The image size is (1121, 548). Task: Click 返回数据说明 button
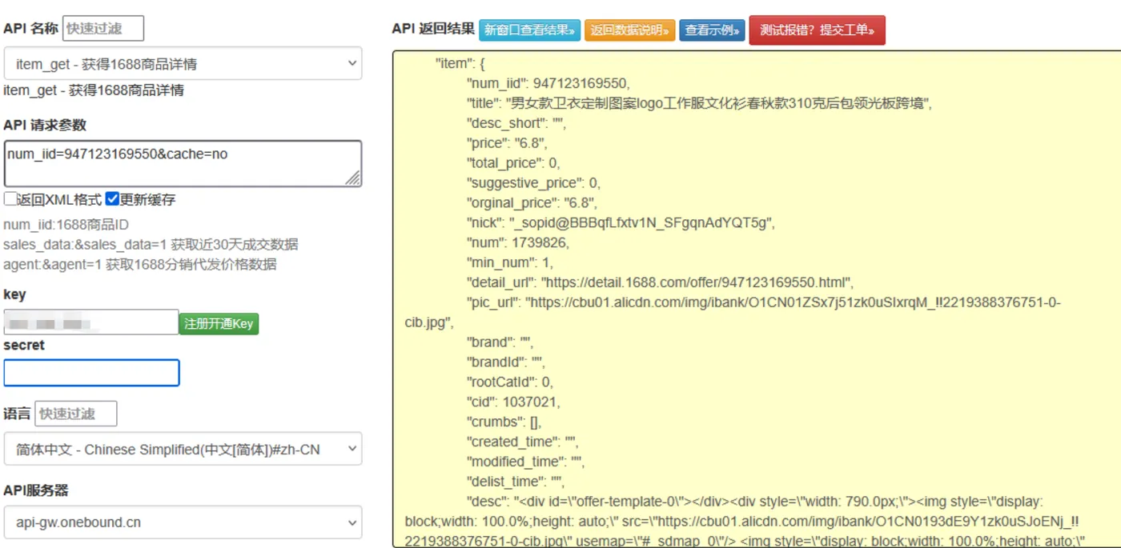(x=630, y=30)
